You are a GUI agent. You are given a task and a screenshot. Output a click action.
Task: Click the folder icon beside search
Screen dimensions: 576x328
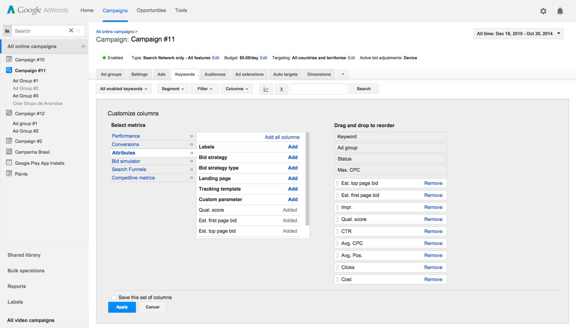[7, 31]
